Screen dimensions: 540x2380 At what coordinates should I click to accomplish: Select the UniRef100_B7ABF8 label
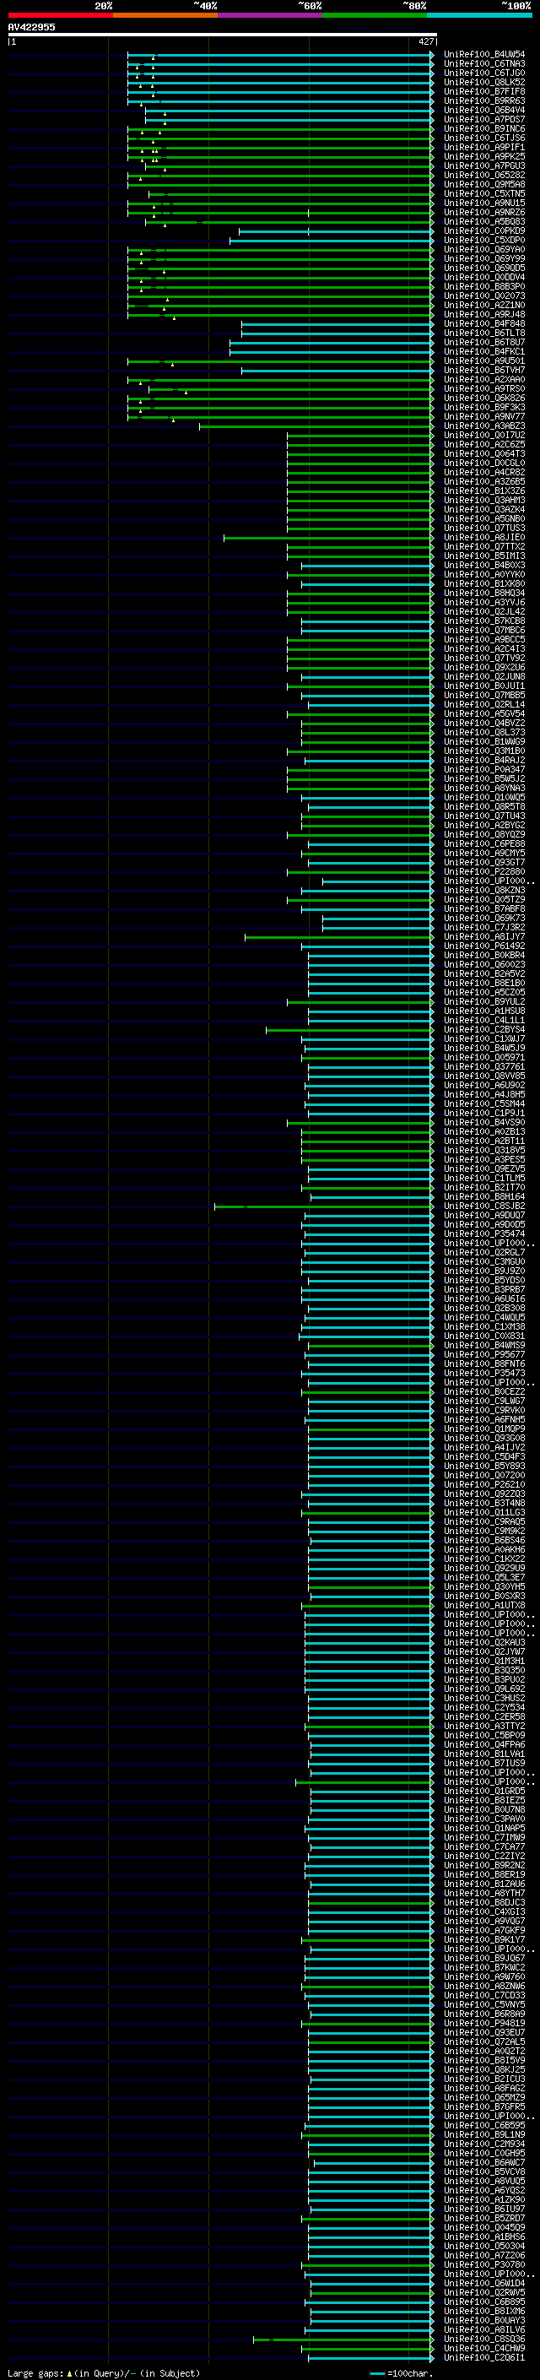pos(484,908)
